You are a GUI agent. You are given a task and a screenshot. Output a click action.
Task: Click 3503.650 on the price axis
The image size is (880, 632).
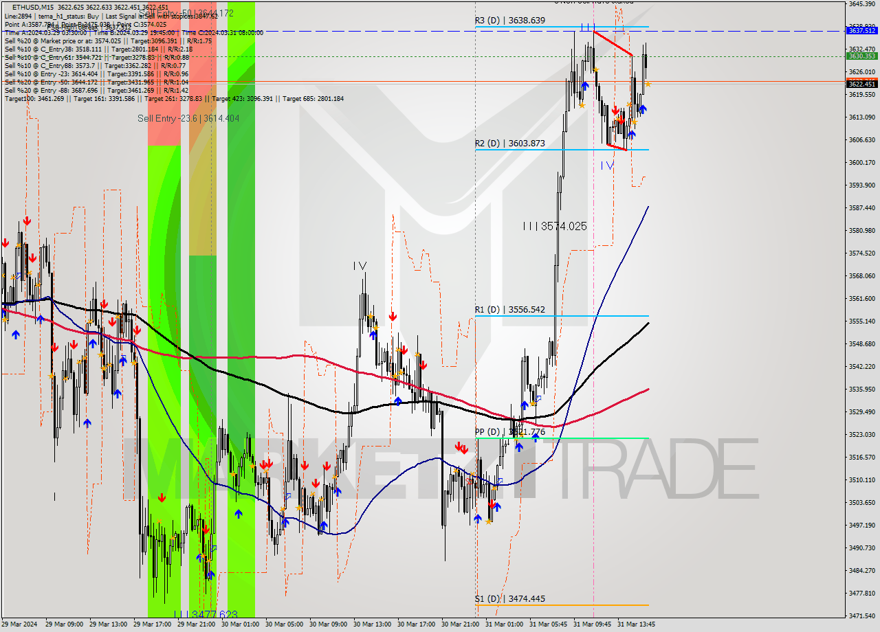click(861, 502)
